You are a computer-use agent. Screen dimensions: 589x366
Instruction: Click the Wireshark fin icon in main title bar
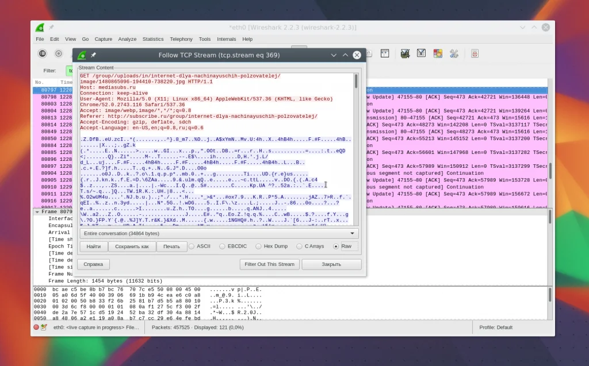pyautogui.click(x=40, y=28)
